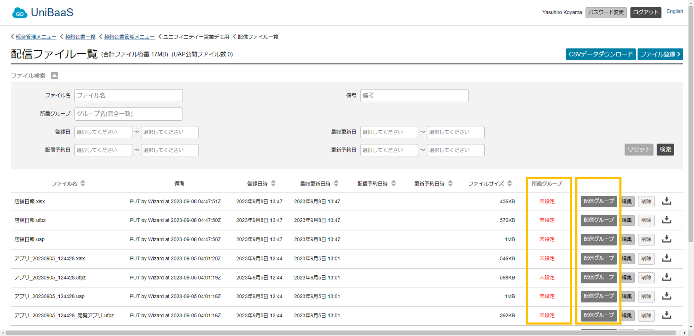Open ファイル登録 to register a file
Viewport: 694px width, 336px height.
pyautogui.click(x=660, y=54)
